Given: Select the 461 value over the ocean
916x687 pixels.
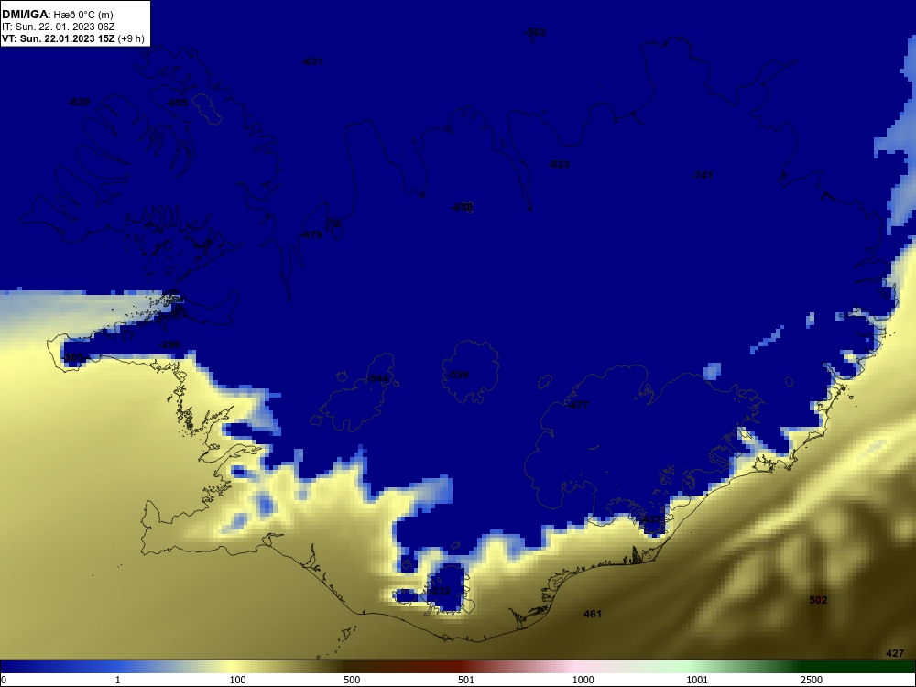Looking at the screenshot, I should click(x=593, y=614).
